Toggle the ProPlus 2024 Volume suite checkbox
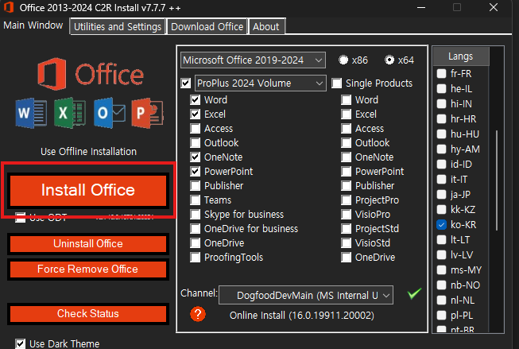Viewport: 519px width, 349px height. point(186,83)
